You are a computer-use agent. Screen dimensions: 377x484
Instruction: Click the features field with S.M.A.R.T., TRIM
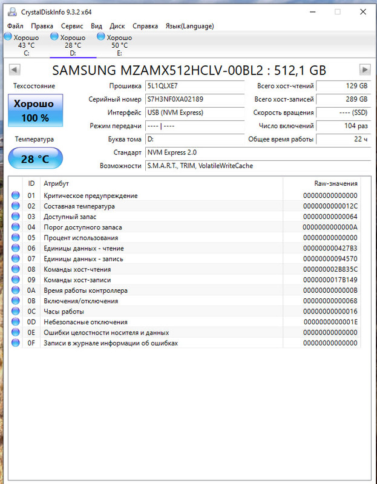[258, 166]
